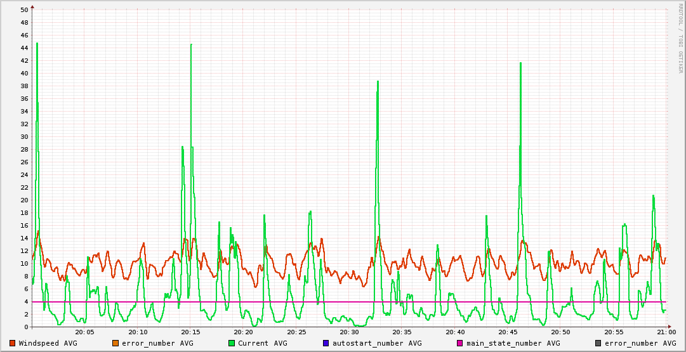The height and width of the screenshot is (352, 686).
Task: Click the 20:45 time axis label
Action: click(x=508, y=332)
